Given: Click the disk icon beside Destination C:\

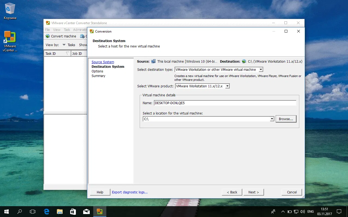Looking at the screenshot, I should [x=244, y=61].
